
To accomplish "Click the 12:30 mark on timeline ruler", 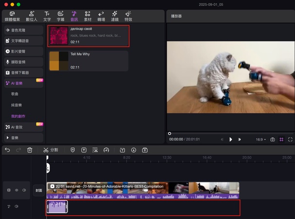I will click(x=167, y=158).
